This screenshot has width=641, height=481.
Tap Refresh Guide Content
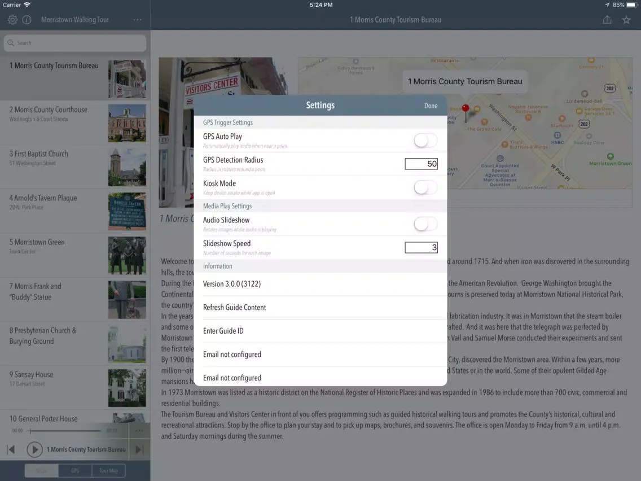click(320, 308)
